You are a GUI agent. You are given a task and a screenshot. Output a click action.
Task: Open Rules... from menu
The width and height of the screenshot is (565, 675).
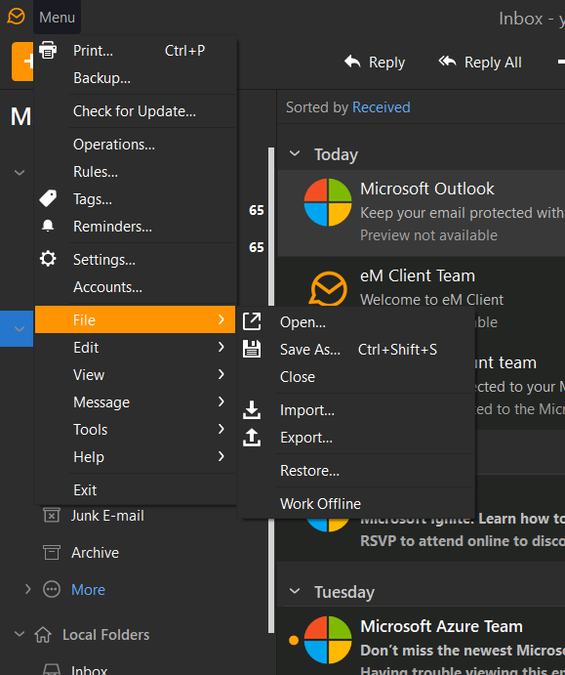tap(135, 172)
